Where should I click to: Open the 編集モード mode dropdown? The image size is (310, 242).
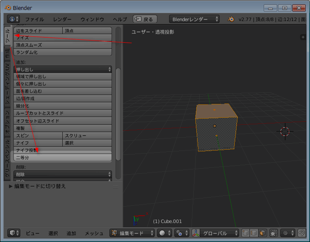(132, 233)
